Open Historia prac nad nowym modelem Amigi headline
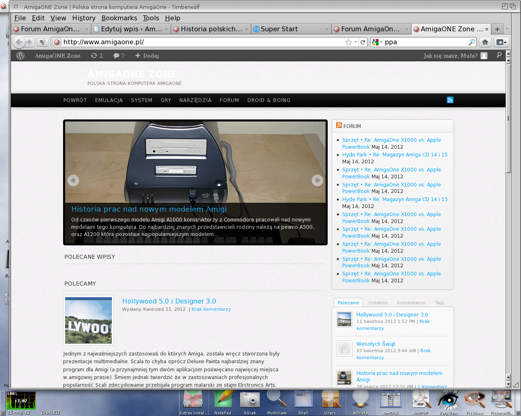521x416 pixels. coord(149,209)
